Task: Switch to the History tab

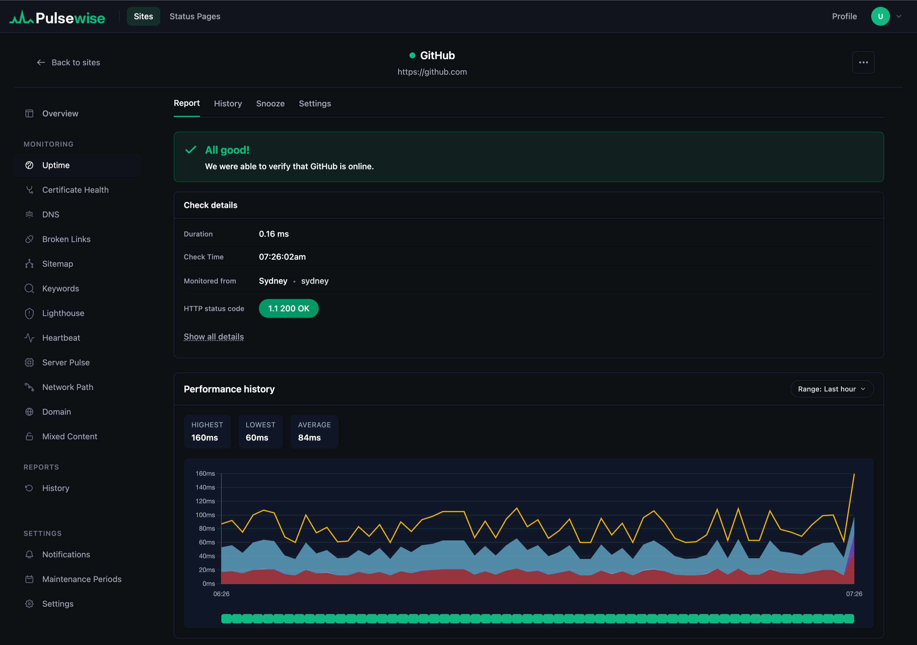Action: click(x=228, y=103)
